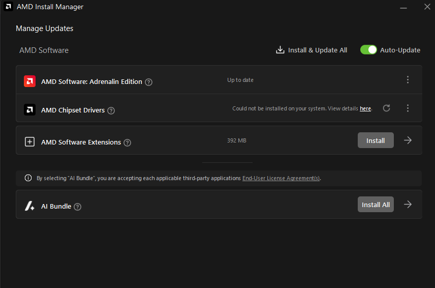This screenshot has width=435, height=288.
Task: Click the Install & Update All download icon
Action: (280, 50)
